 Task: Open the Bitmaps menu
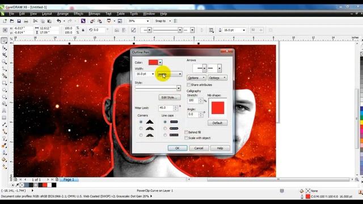[94, 14]
